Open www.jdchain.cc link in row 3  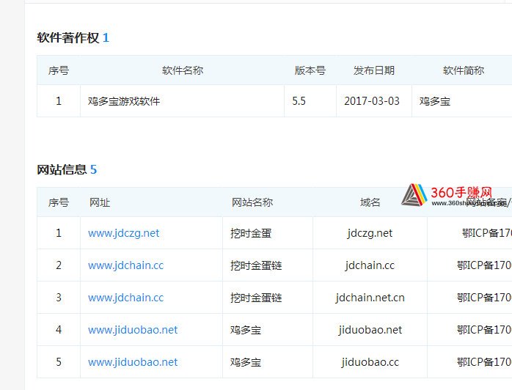tap(125, 298)
